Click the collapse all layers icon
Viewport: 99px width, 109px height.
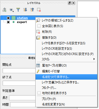click(x=32, y=10)
